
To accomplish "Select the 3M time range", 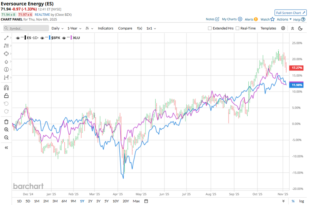I will 55,201.
